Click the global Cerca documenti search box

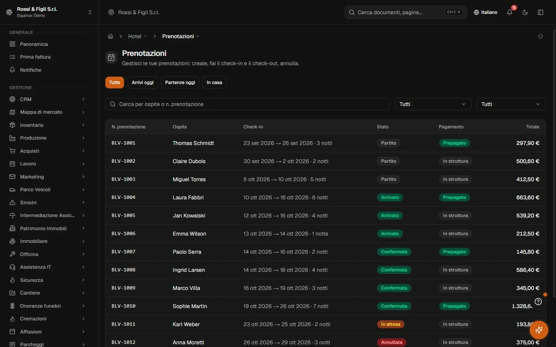point(406,12)
